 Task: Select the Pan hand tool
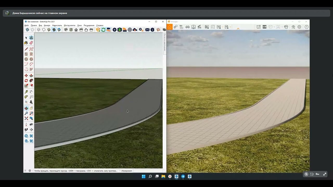coord(31,108)
